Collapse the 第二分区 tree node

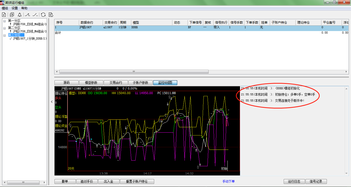[4, 28]
